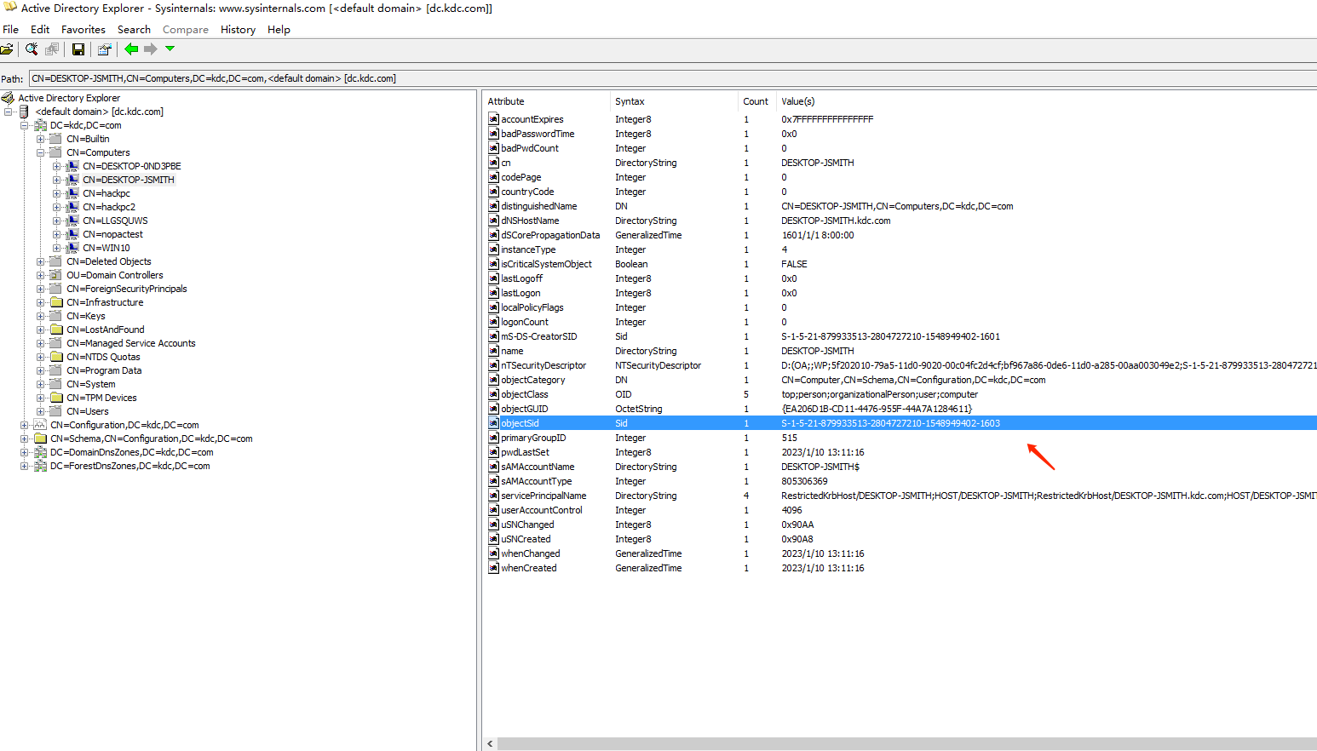The width and height of the screenshot is (1317, 751).
Task: Select CN=ForeignSecurityPrincipals tree node
Action: pos(127,289)
